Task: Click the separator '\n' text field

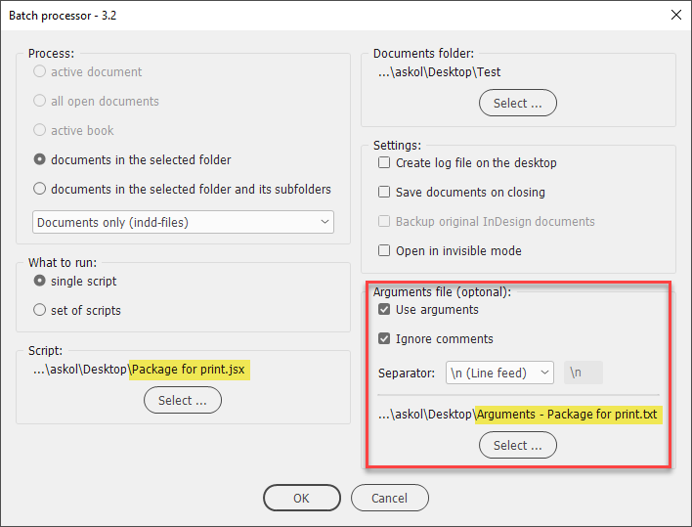Action: point(583,373)
